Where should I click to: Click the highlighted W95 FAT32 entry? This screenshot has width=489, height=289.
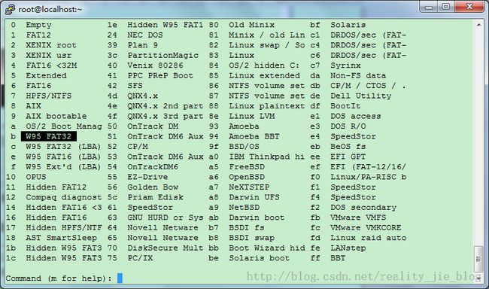pos(49,136)
